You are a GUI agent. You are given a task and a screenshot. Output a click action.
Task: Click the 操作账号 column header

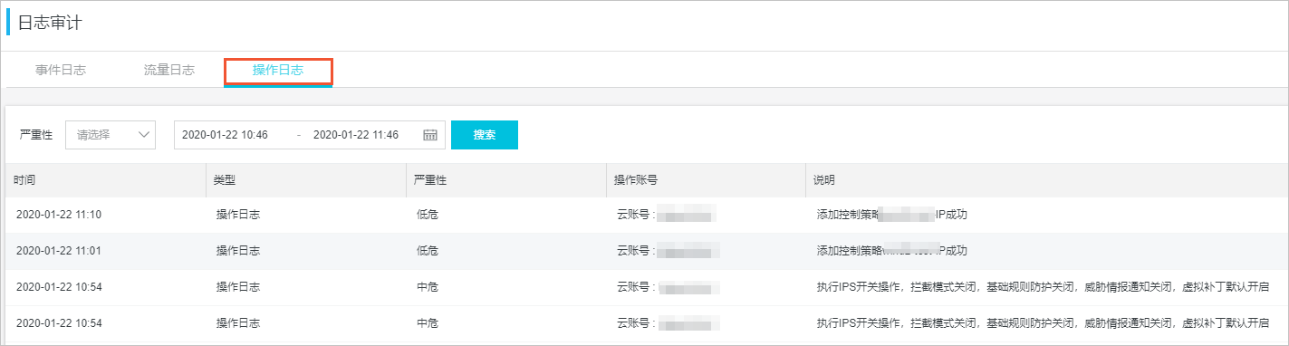pyautogui.click(x=636, y=180)
